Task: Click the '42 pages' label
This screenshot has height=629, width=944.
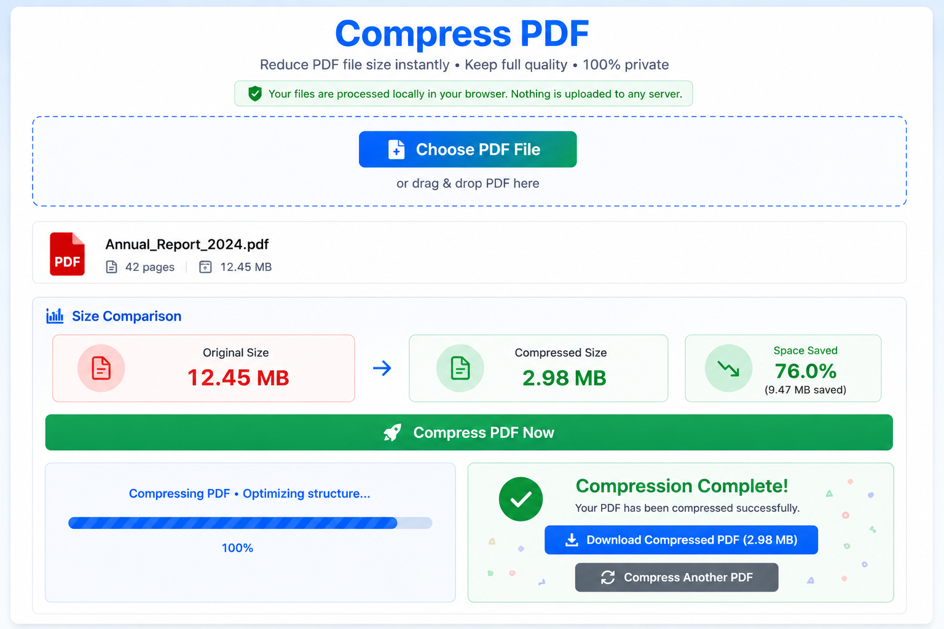Action: [x=150, y=267]
